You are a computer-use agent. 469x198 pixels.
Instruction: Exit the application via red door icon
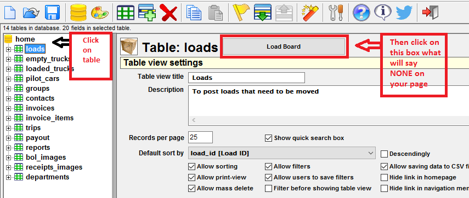[430, 13]
